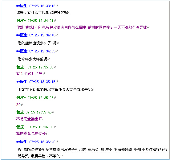Click the doctor header timestamped 12:36:40
170x160 pixels.
coord(36,142)
